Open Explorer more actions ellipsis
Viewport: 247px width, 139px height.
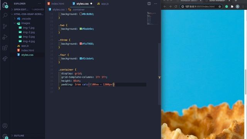(39, 3)
